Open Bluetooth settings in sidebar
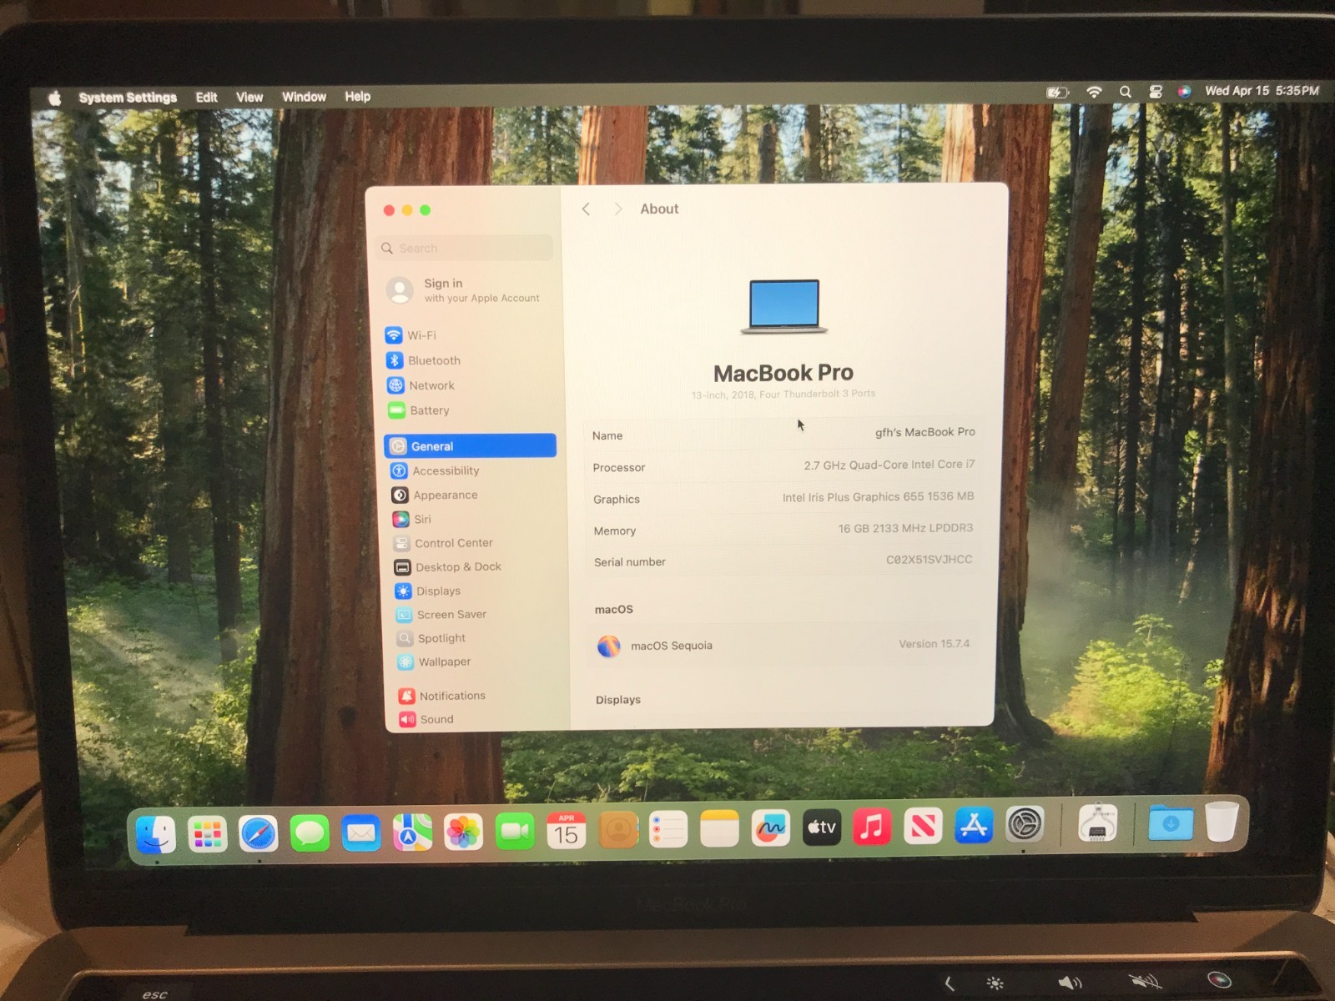 [423, 360]
